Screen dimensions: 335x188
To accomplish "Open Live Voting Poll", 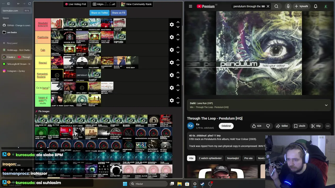I will pyautogui.click(x=75, y=4).
